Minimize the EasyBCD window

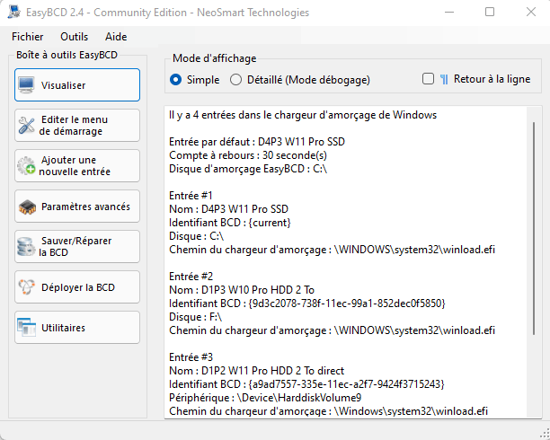(x=449, y=12)
